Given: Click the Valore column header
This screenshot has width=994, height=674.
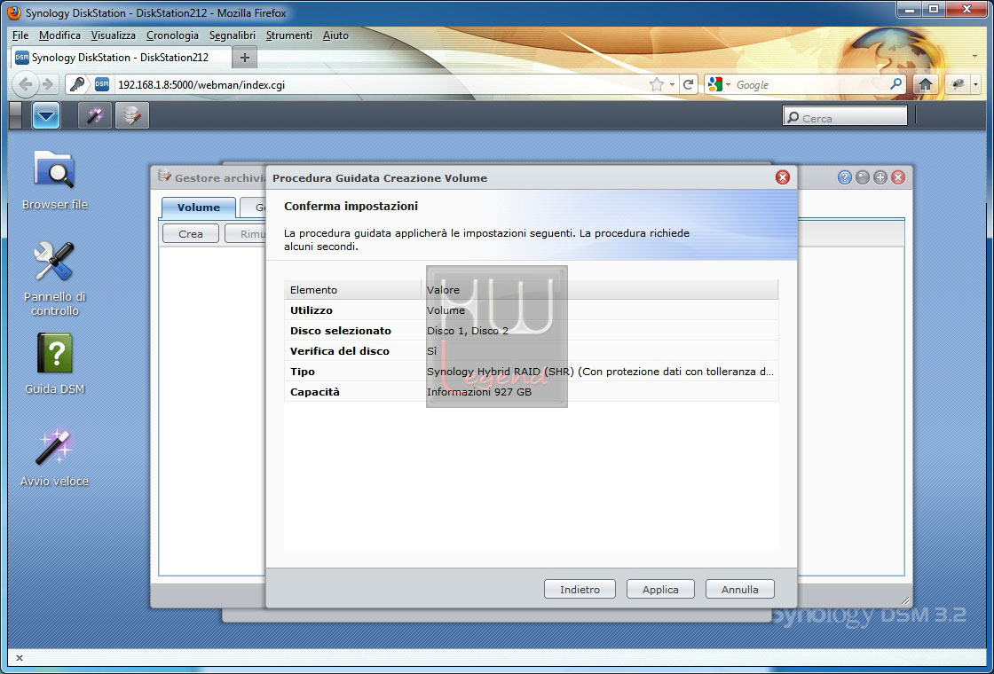Looking at the screenshot, I should coord(600,289).
